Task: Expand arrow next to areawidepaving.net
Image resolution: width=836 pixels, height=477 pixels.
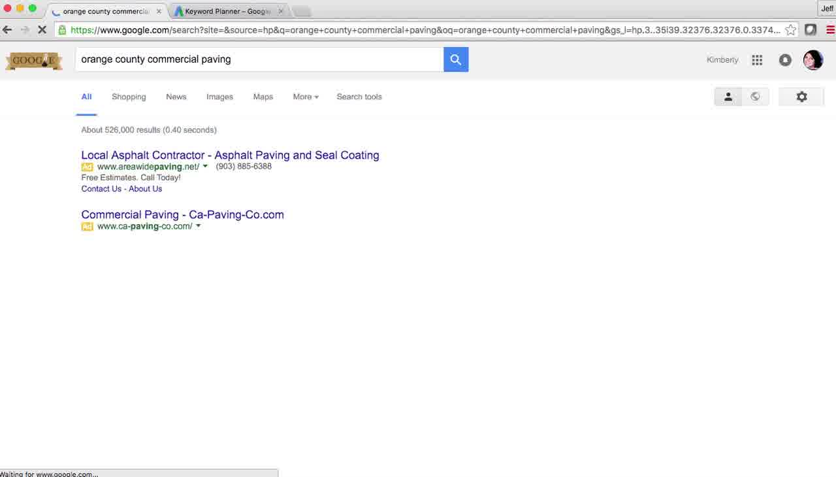Action: (x=205, y=167)
